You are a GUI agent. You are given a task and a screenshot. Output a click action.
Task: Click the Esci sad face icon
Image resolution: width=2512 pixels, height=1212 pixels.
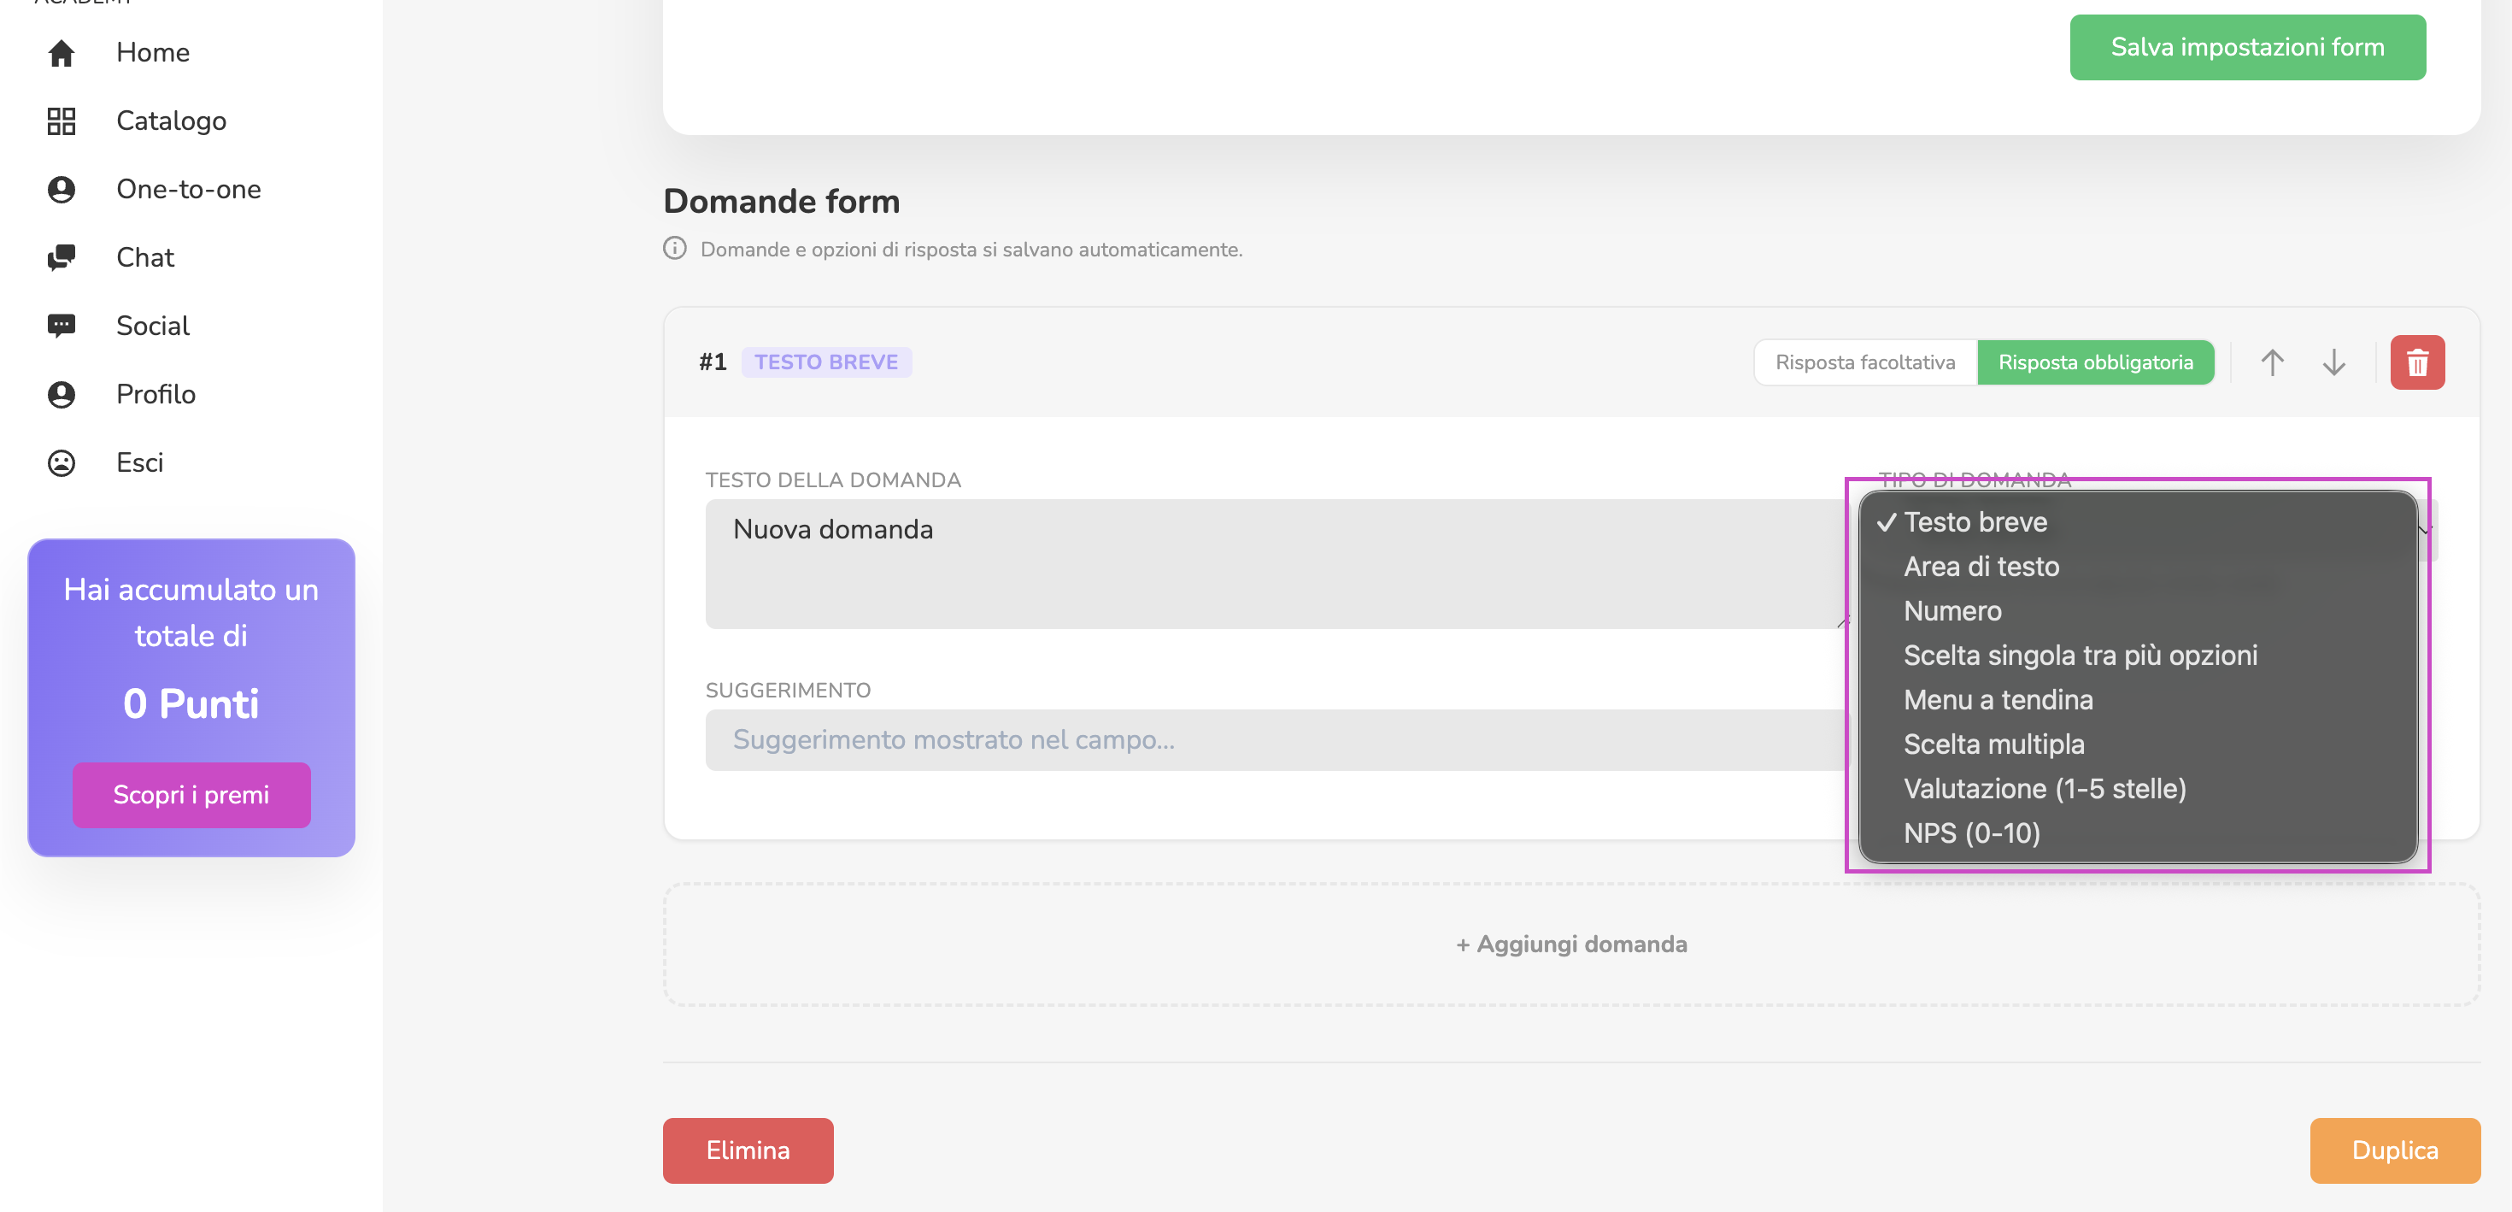[62, 462]
